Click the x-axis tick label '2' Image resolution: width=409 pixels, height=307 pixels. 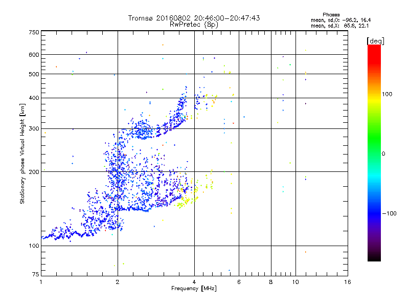point(118,282)
